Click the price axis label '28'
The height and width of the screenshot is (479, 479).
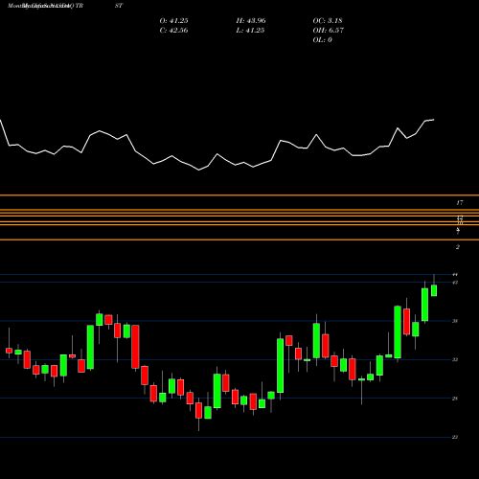(x=455, y=399)
